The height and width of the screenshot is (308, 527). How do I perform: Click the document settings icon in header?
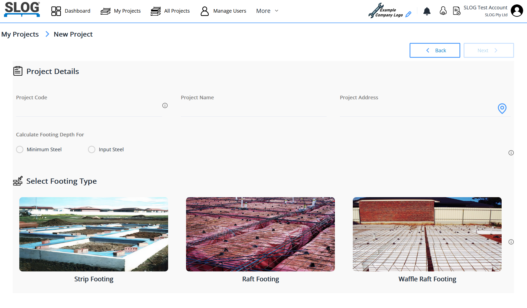pos(456,11)
